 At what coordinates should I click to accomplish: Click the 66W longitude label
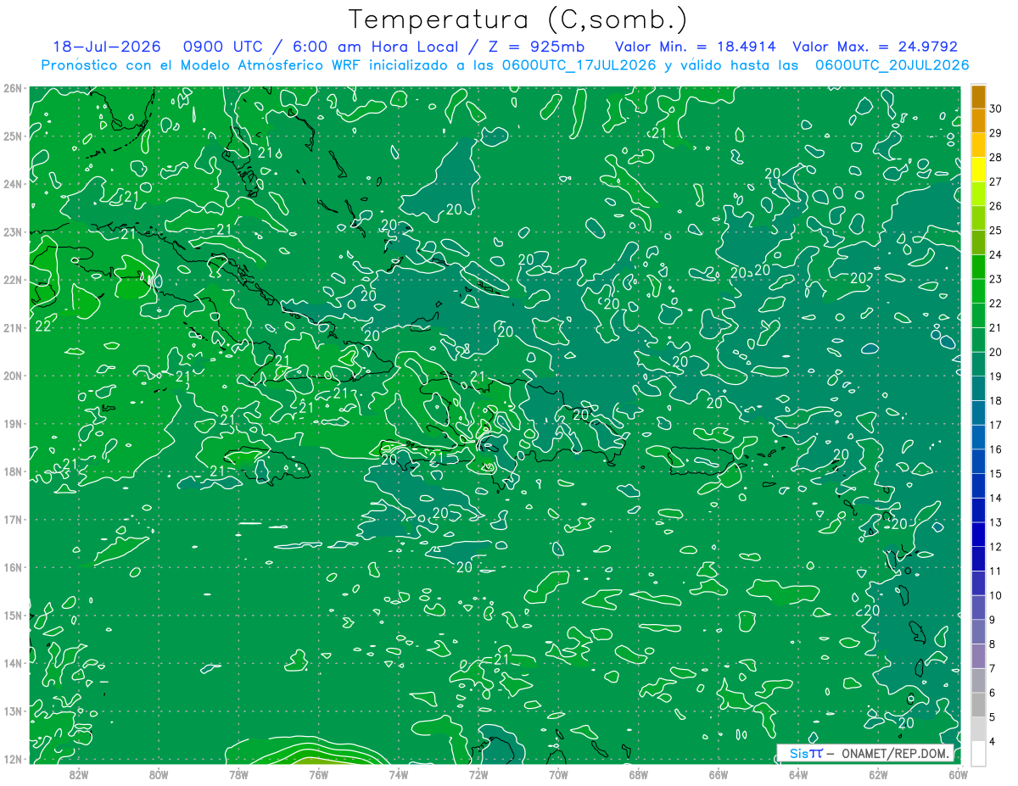tap(719, 774)
